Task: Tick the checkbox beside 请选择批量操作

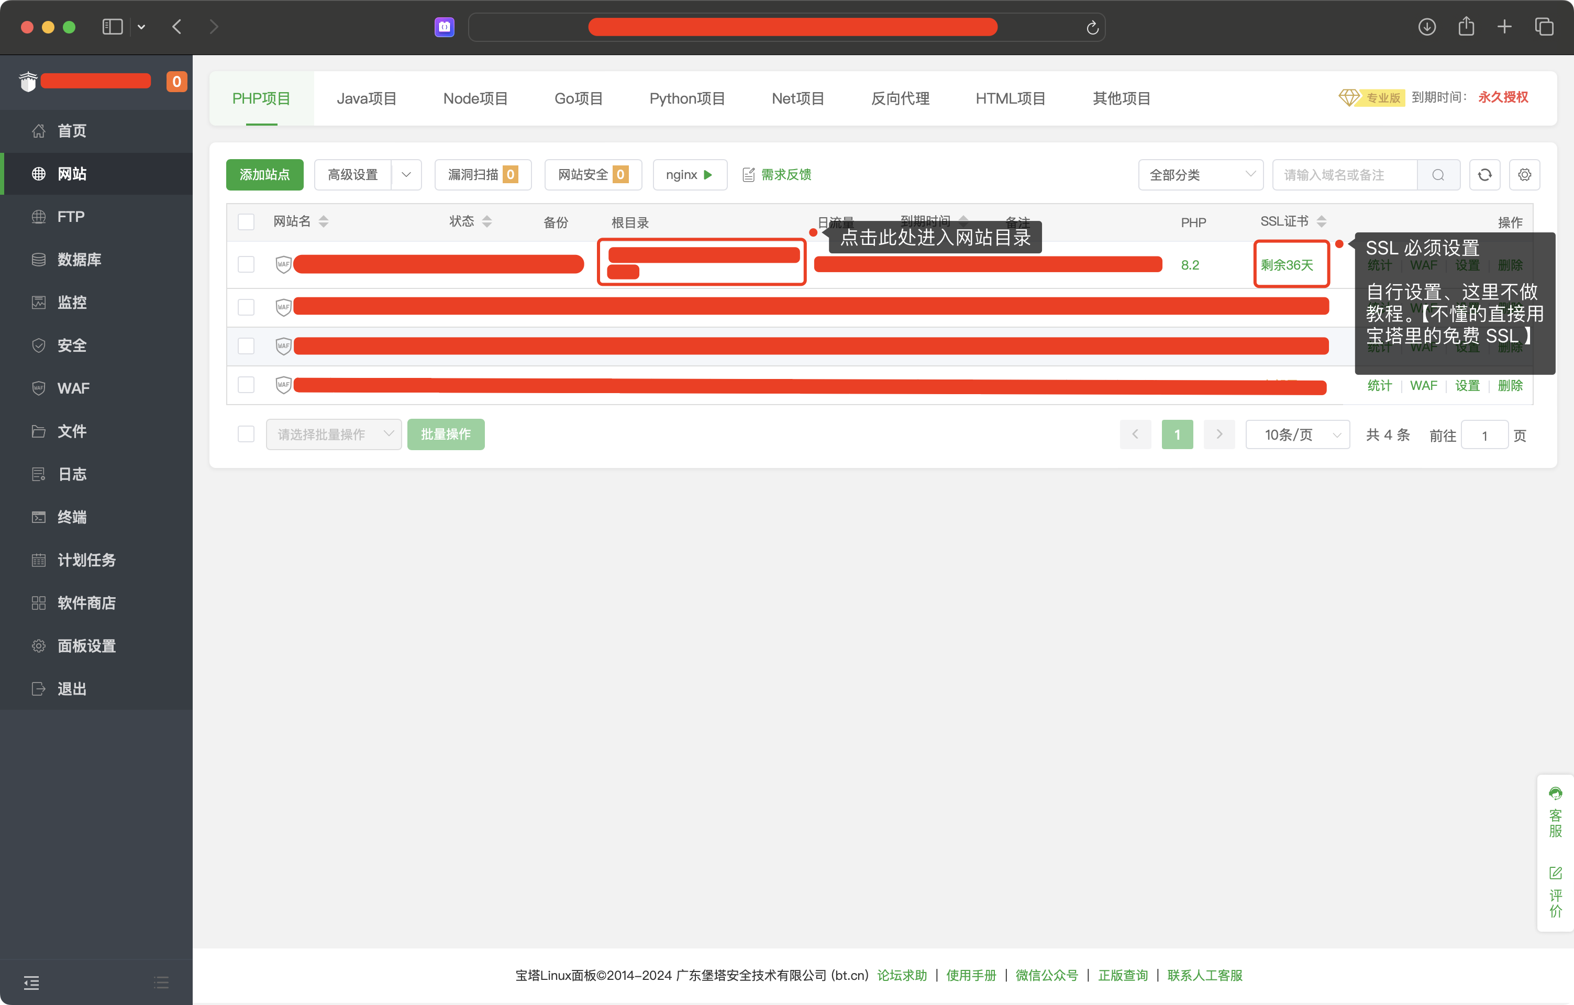Action: click(x=246, y=434)
